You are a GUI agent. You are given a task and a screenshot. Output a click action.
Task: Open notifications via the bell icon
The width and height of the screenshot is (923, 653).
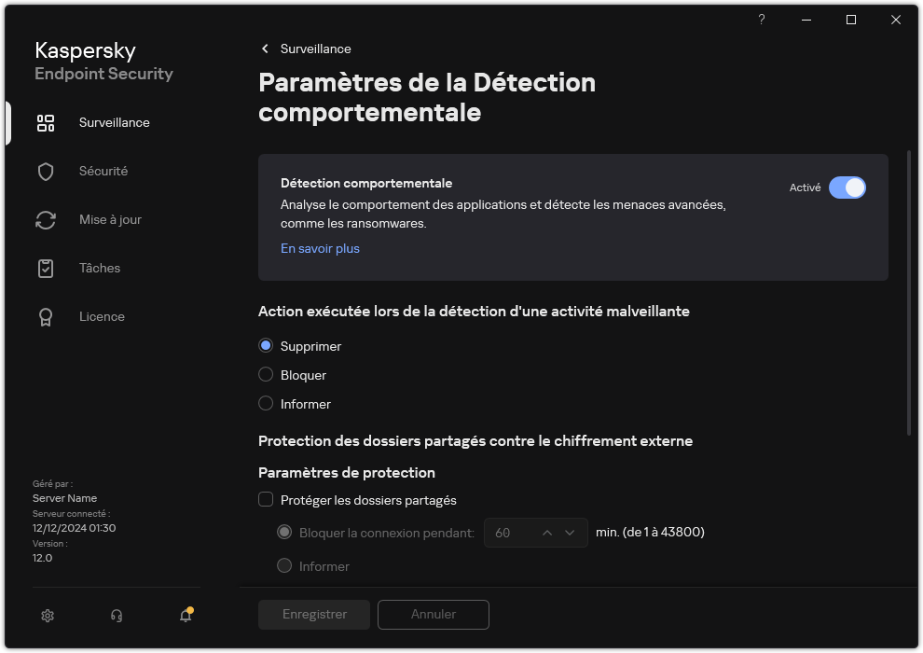(186, 616)
